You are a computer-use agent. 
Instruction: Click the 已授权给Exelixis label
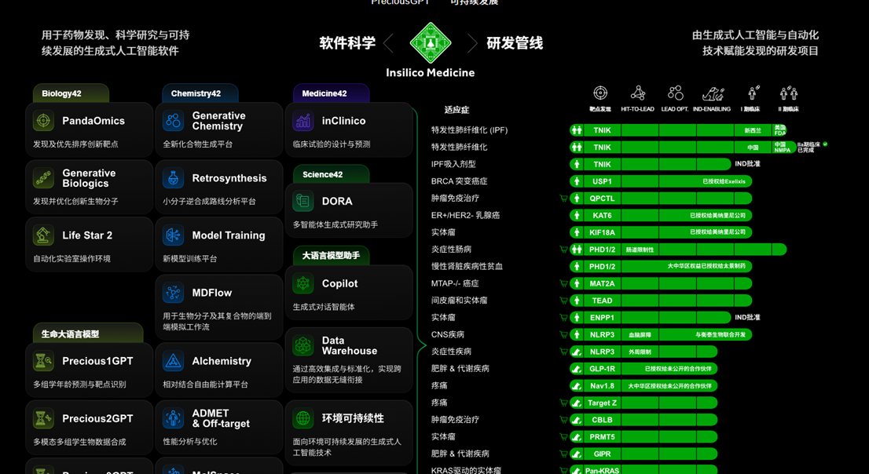pos(724,181)
